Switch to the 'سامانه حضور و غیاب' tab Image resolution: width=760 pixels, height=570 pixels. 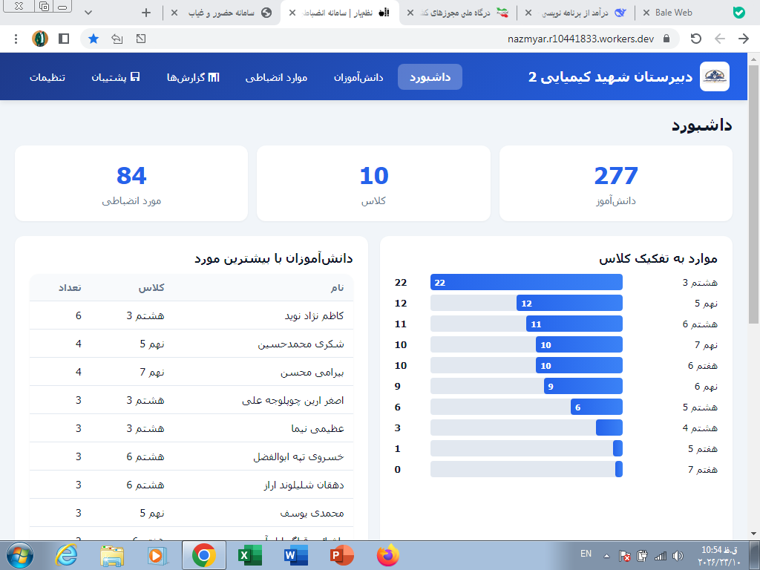coord(221,13)
